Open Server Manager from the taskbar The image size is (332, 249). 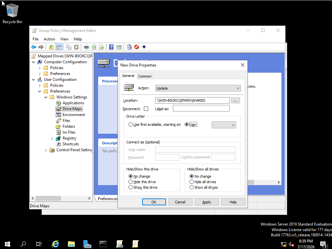coord(87,244)
